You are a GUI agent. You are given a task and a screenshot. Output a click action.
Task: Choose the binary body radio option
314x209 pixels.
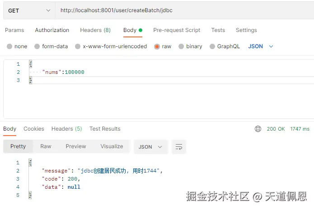click(x=181, y=46)
